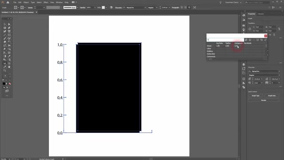This screenshot has height=160, width=284.
Task: Open the Effect menu
Action: pyautogui.click(x=46, y=2)
